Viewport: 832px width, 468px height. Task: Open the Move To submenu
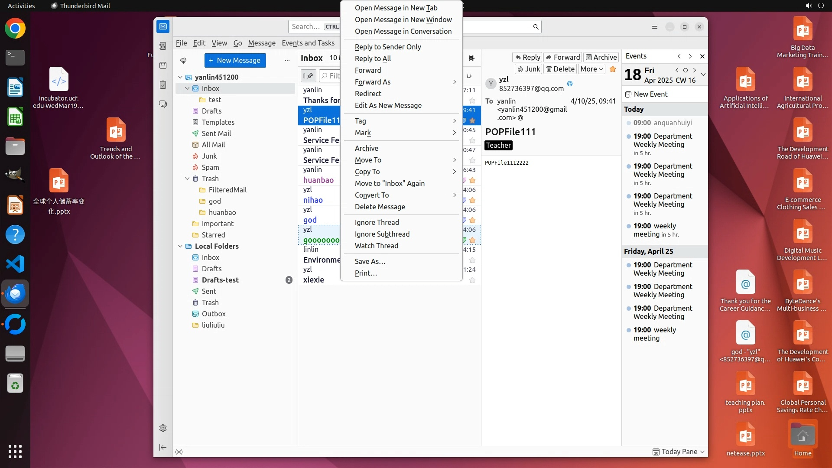[x=368, y=160]
